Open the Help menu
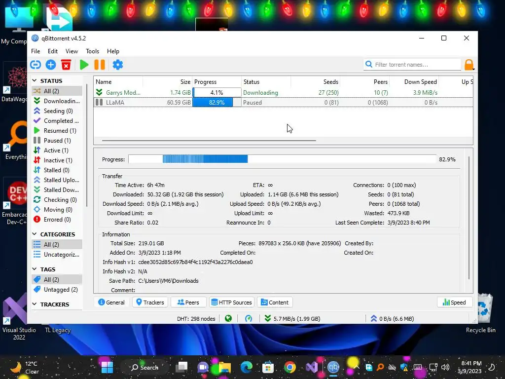Viewport: 505px width, 379px height. pyautogui.click(x=113, y=51)
